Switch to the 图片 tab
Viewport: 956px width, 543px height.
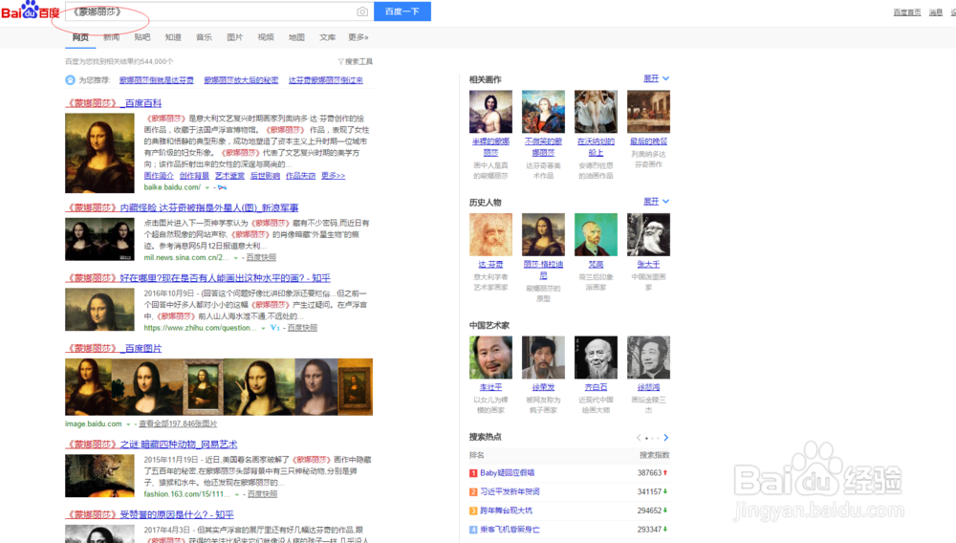235,37
